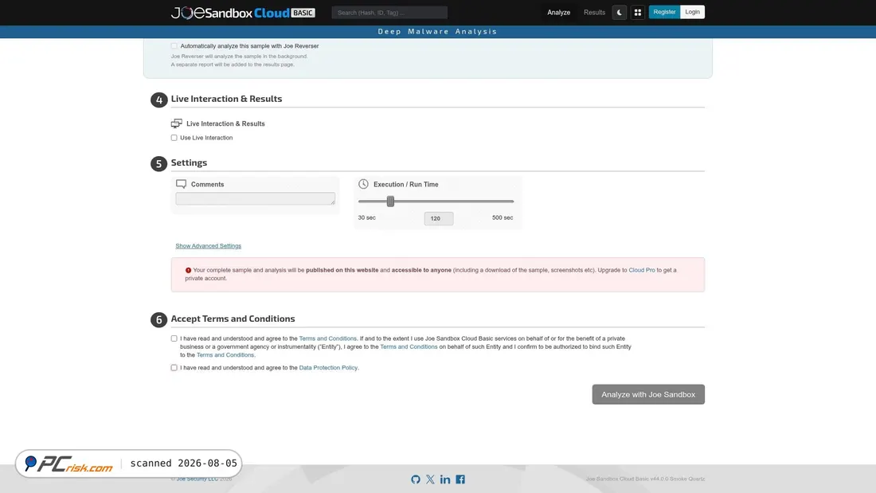Agree to the Data Protection Policy checkbox

point(174,368)
